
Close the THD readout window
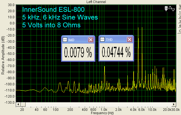(x=130, y=40)
